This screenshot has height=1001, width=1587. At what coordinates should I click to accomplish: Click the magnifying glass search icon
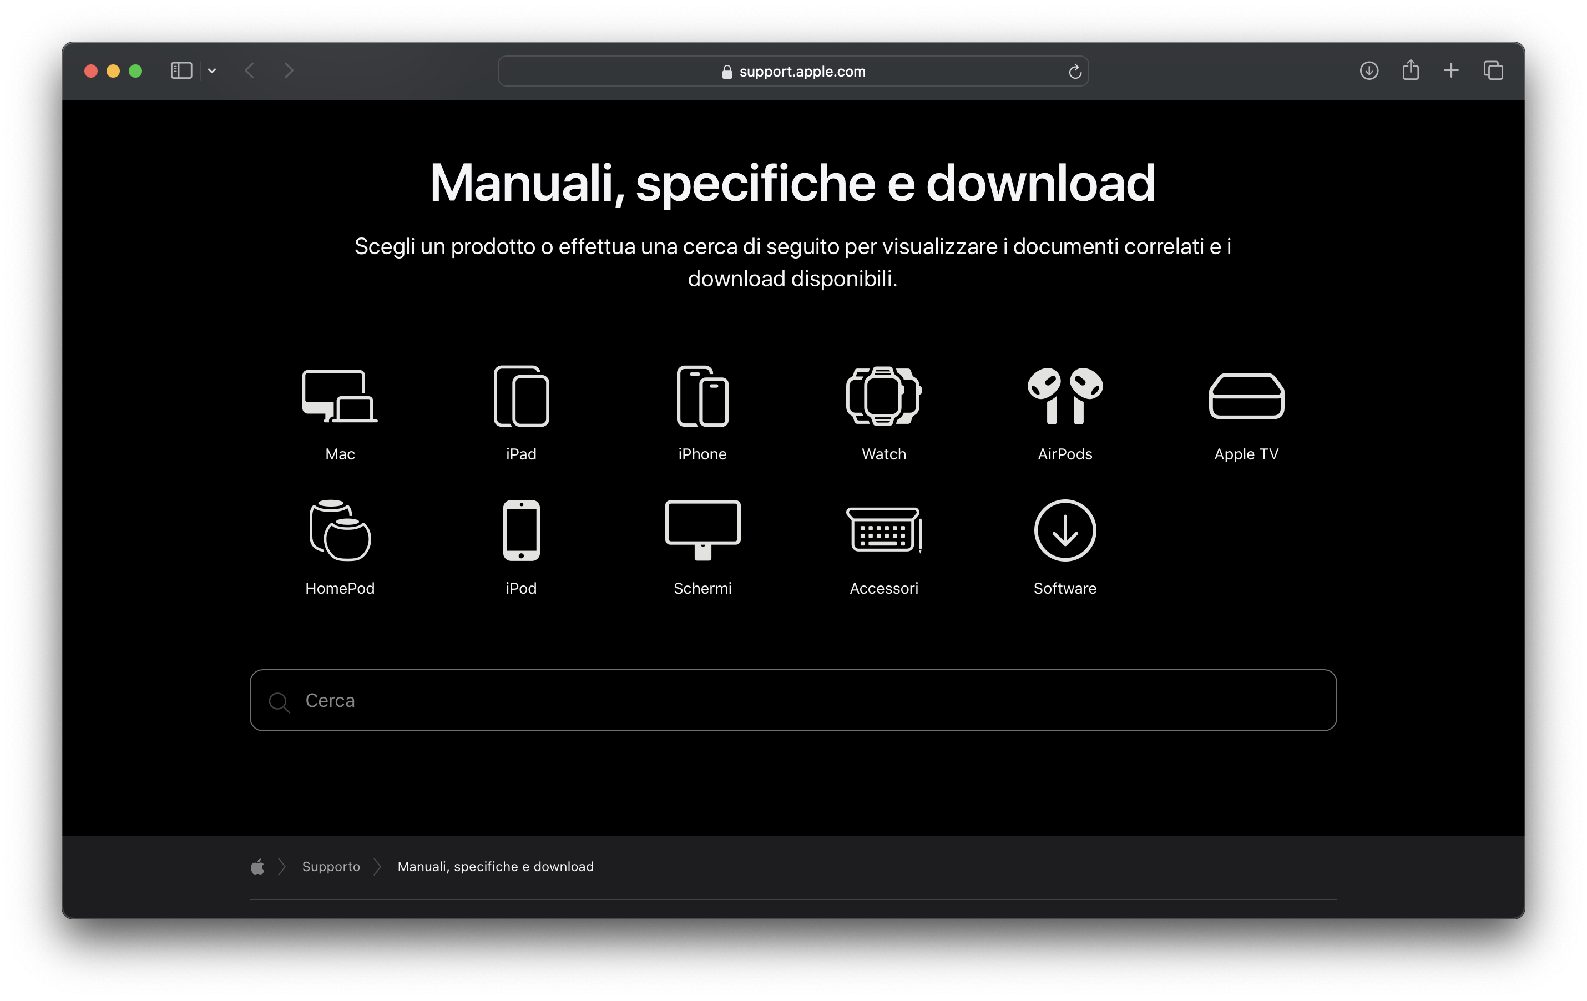click(x=279, y=702)
